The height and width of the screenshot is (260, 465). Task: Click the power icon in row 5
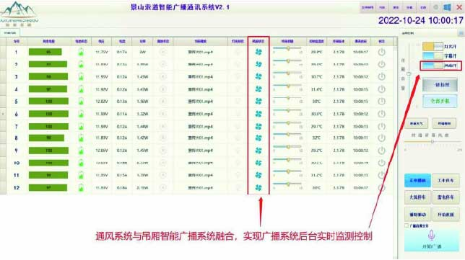pos(381,101)
